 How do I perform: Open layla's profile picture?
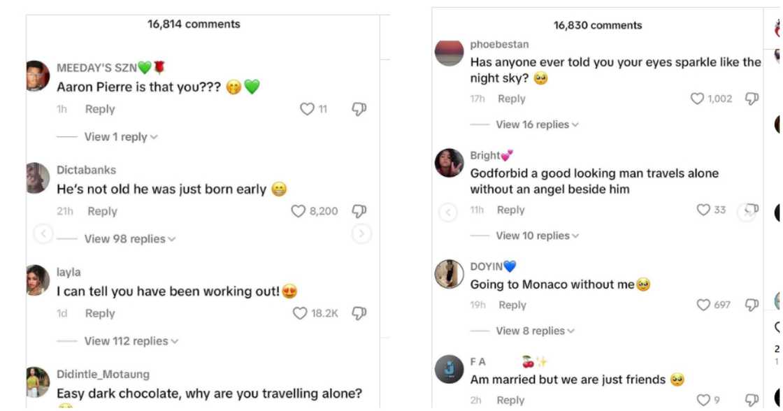(x=38, y=278)
